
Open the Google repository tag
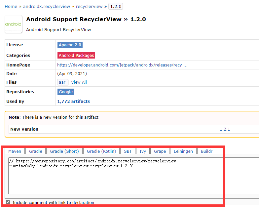point(65,92)
